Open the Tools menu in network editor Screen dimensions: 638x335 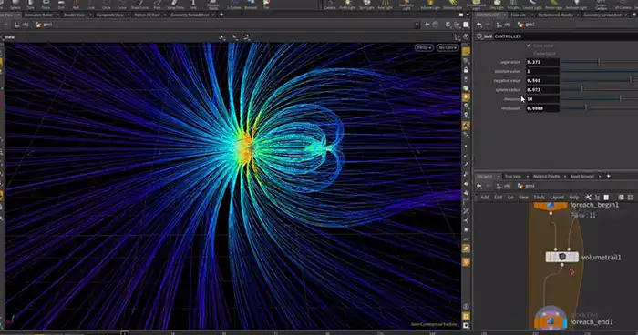[540, 198]
